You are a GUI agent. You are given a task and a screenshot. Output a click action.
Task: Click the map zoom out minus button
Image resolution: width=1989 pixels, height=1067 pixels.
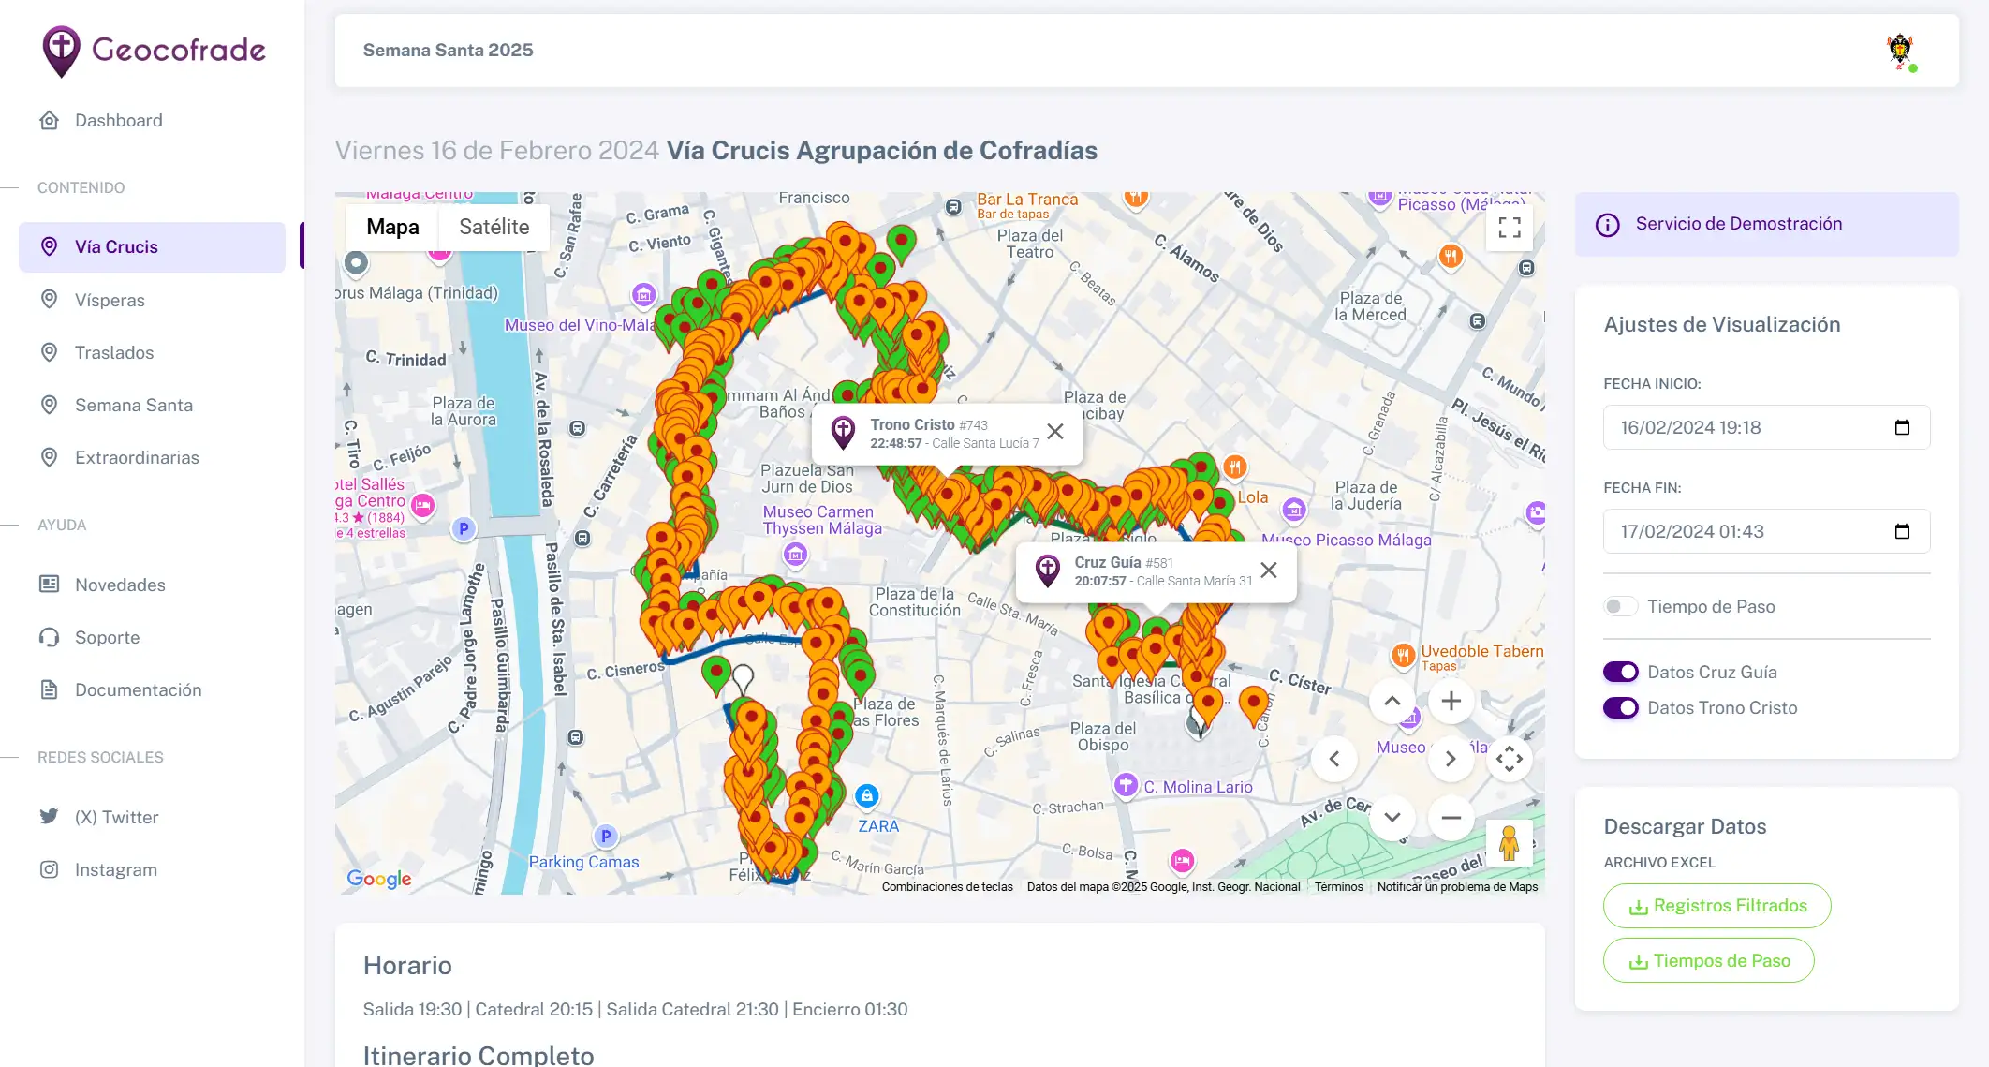pos(1451,817)
